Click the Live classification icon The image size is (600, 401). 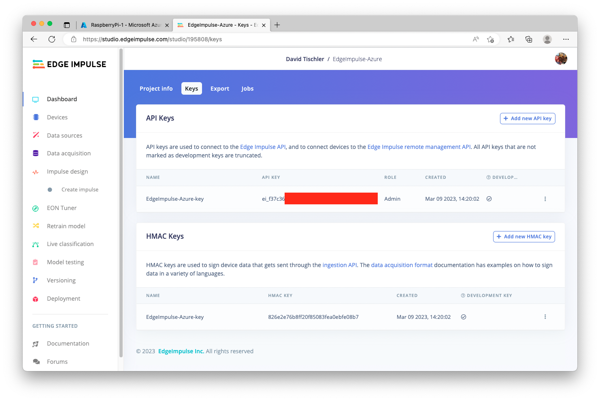[36, 244]
